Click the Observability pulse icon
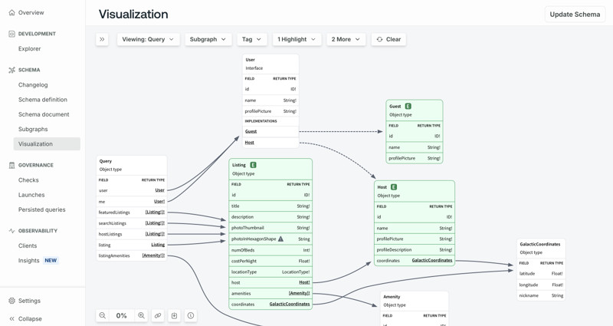 (11, 231)
